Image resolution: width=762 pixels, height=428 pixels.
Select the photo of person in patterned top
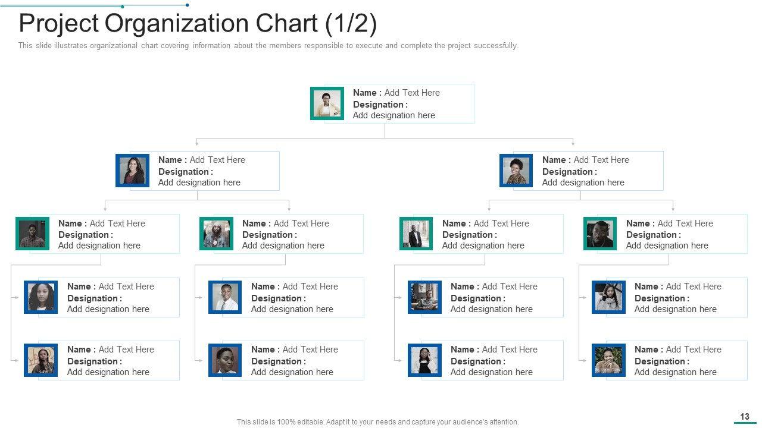tap(516, 171)
